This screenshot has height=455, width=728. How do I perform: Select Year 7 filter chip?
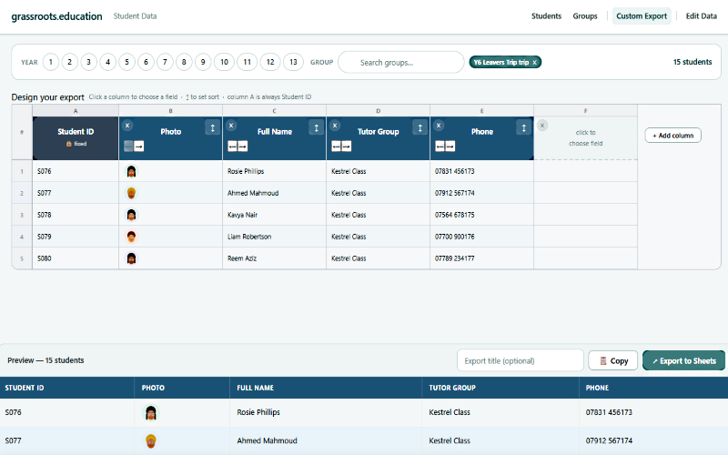(x=165, y=62)
